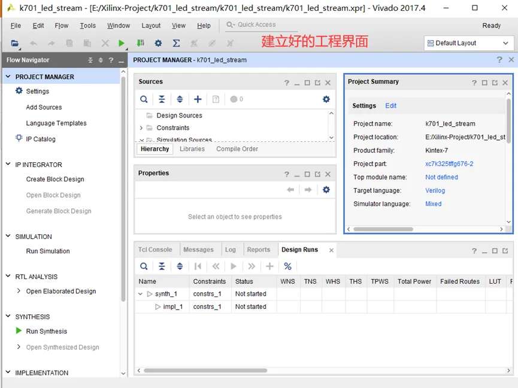Open Flow Navigator help icon

click(111, 60)
